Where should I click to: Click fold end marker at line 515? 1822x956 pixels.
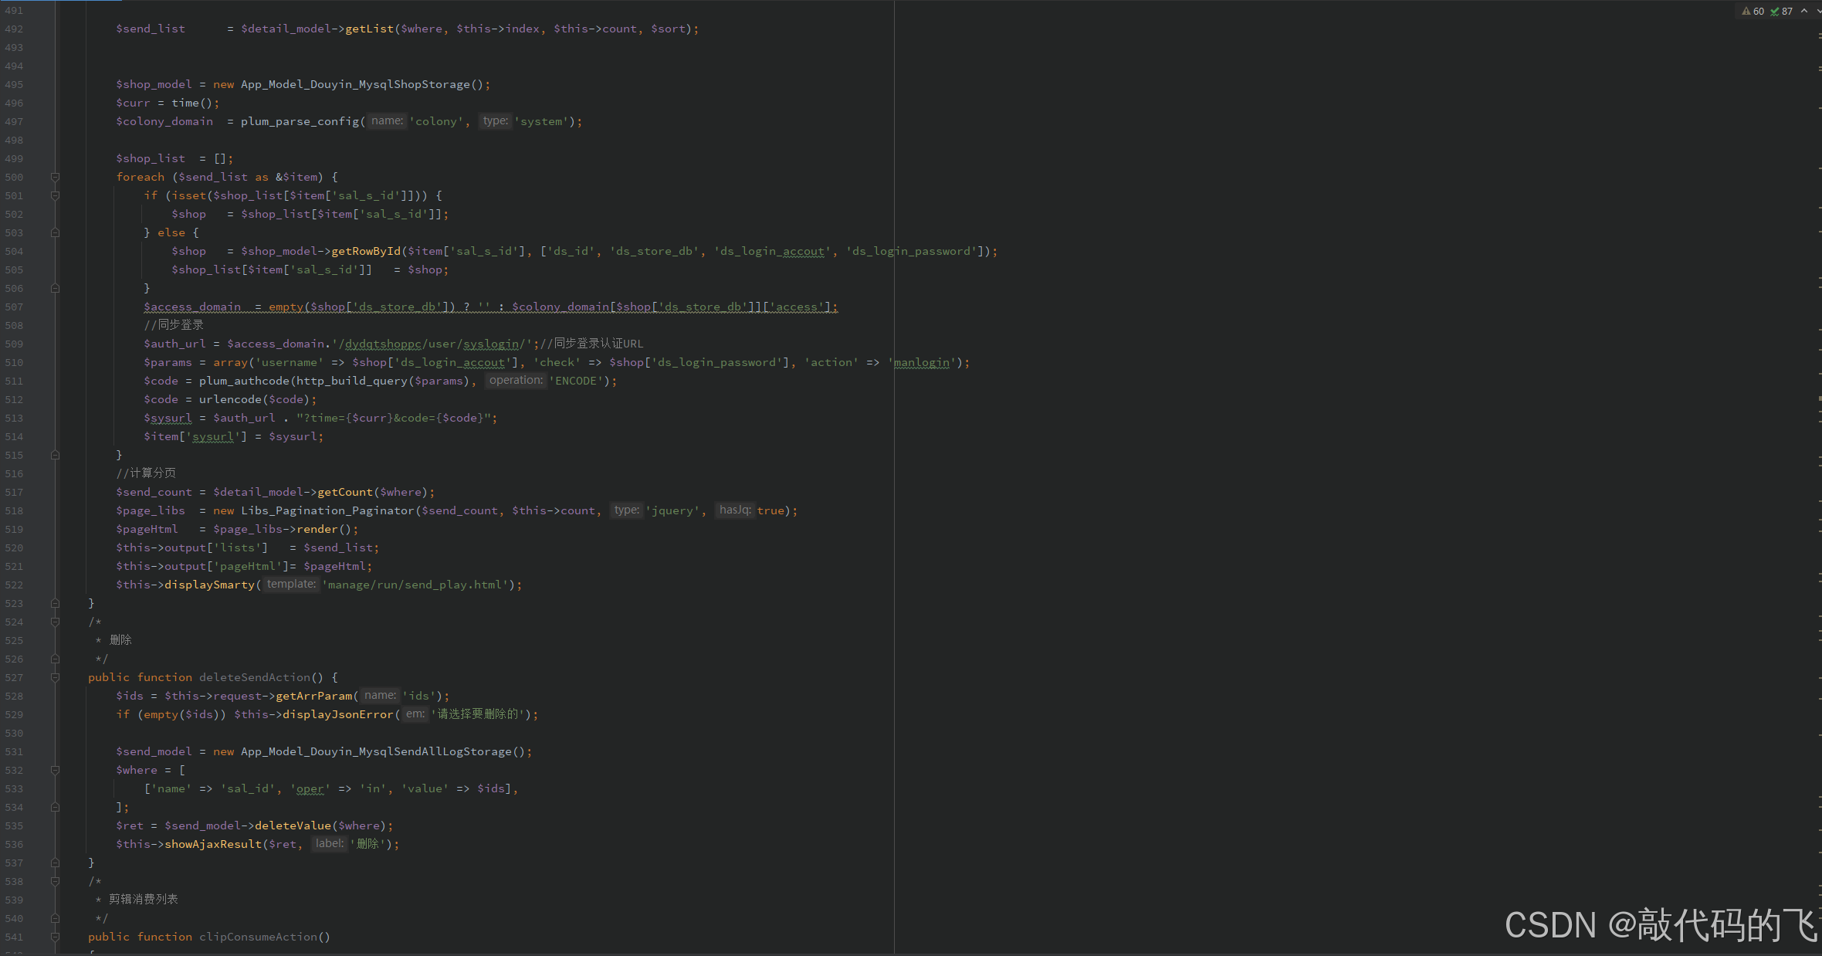[x=55, y=455]
